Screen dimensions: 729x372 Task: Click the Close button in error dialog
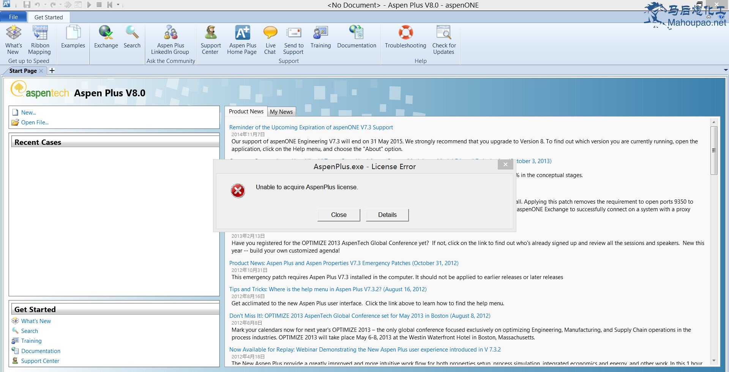click(x=339, y=215)
